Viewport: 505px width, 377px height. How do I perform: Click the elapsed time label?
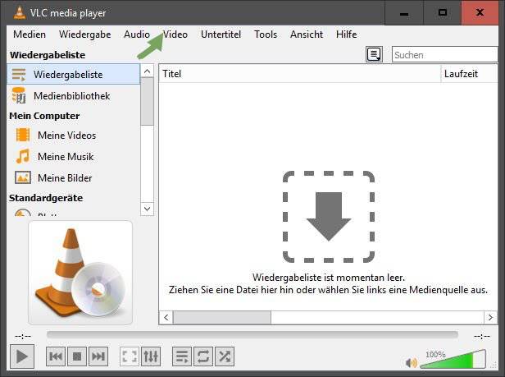(x=23, y=336)
